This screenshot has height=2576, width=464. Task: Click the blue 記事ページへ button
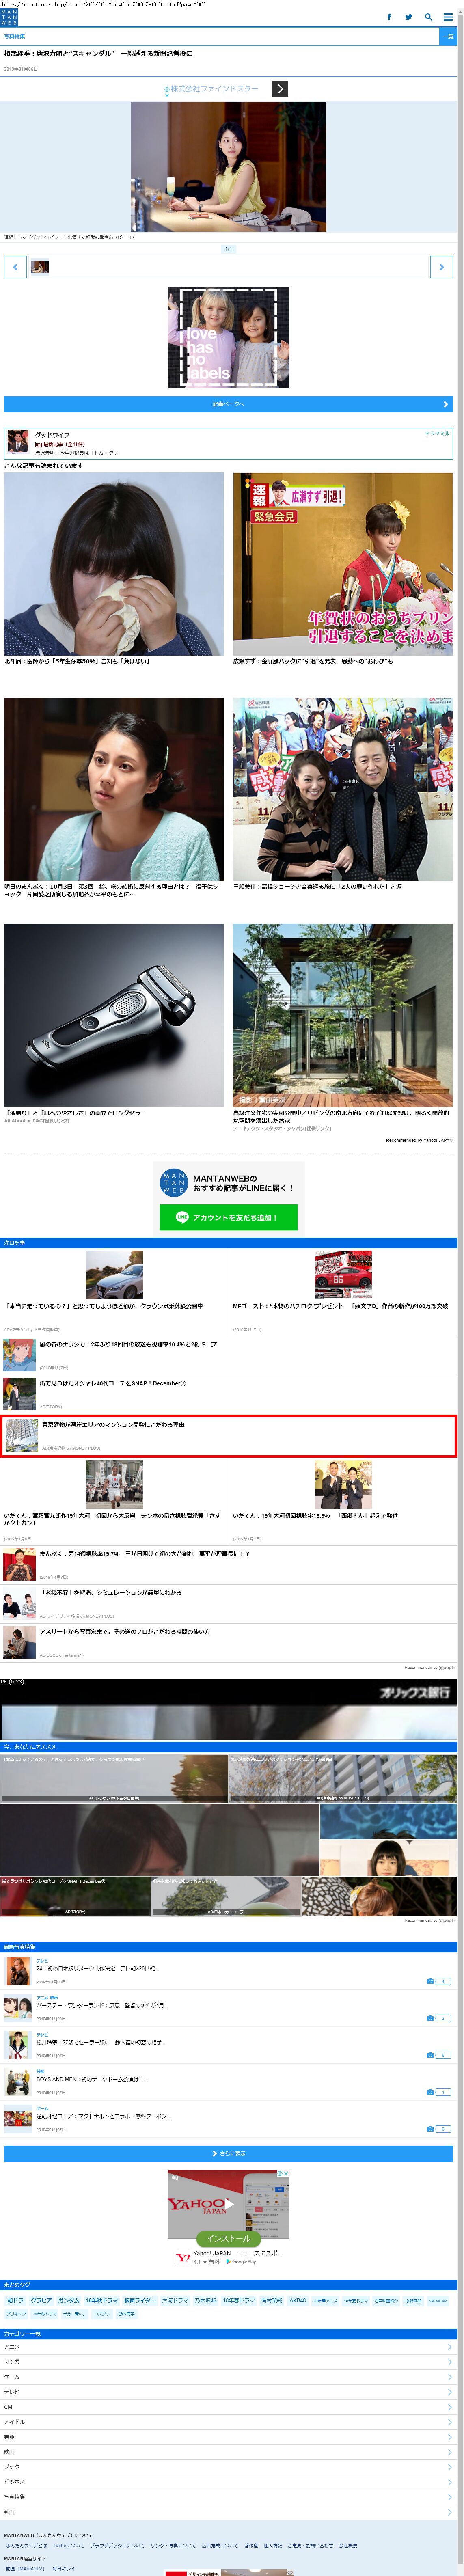coord(228,404)
